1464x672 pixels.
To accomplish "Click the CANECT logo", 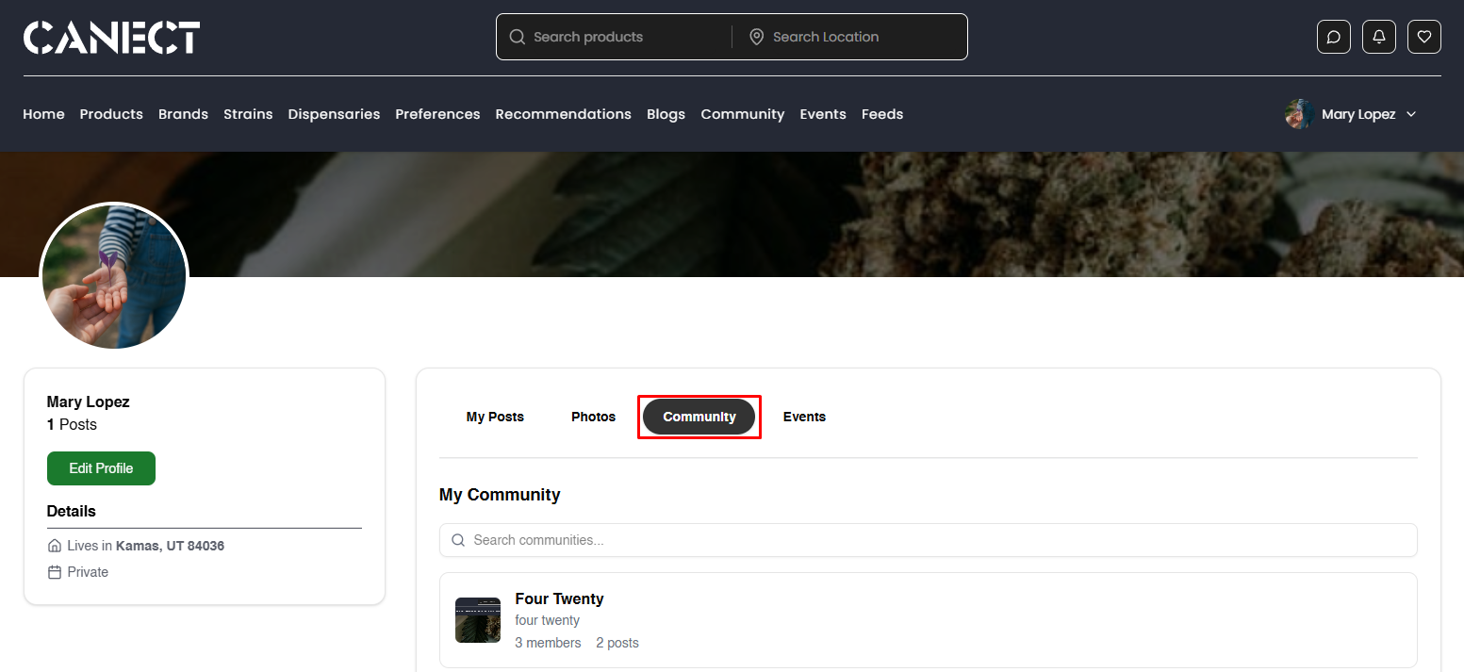I will [111, 38].
